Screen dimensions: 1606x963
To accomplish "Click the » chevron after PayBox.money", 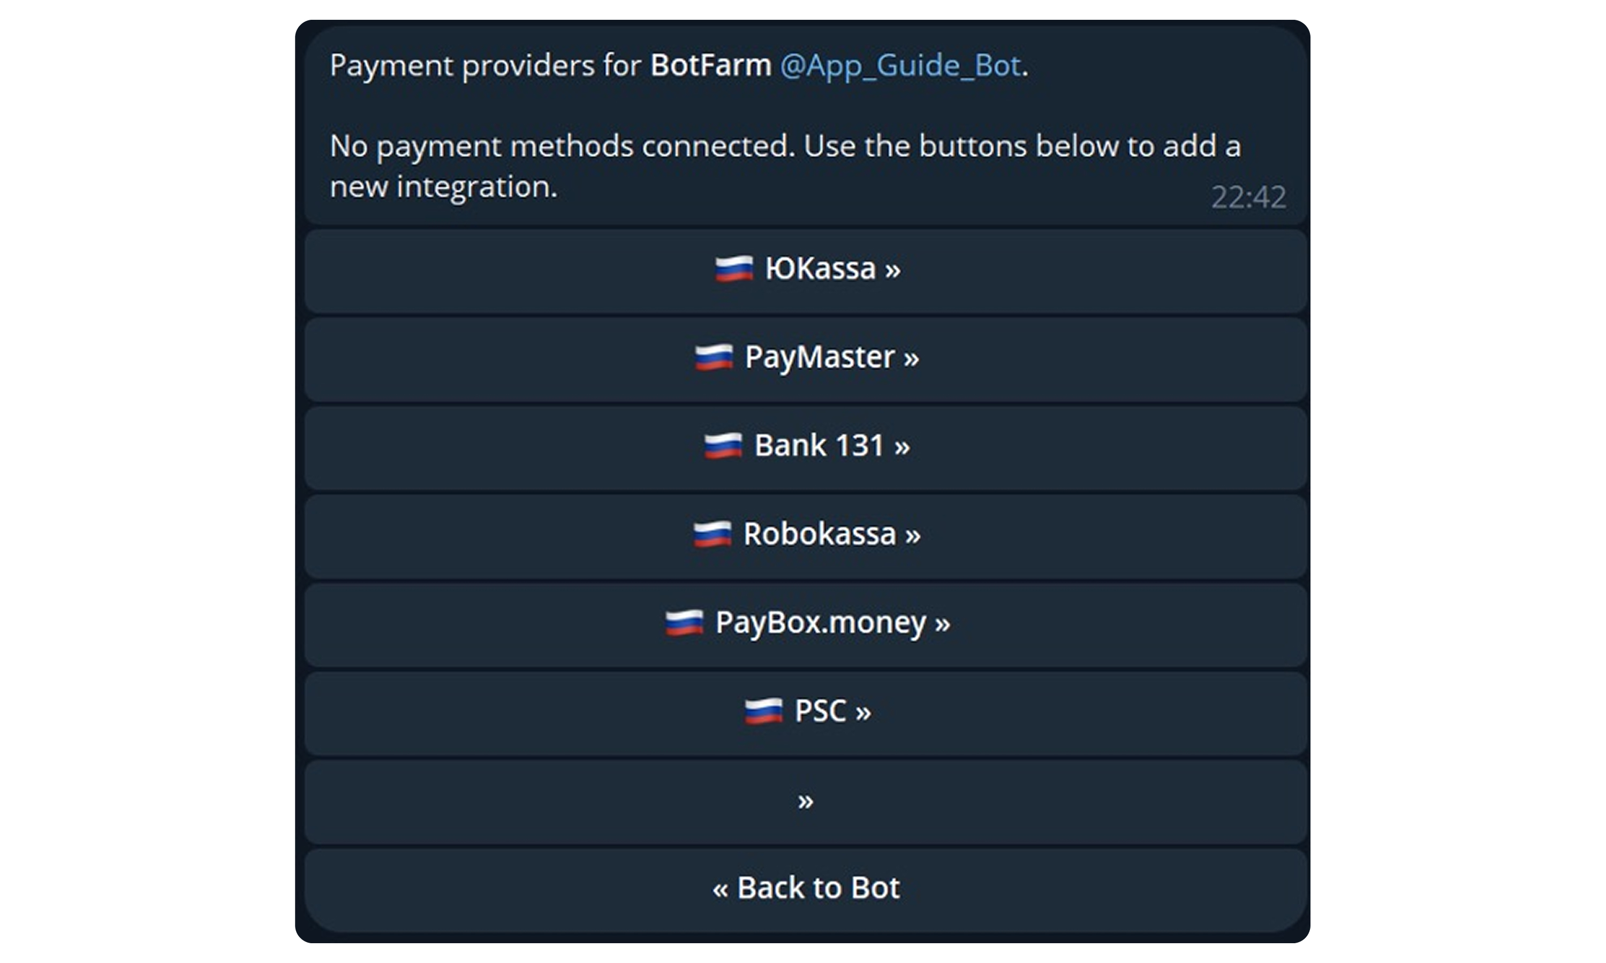I will click(x=943, y=624).
